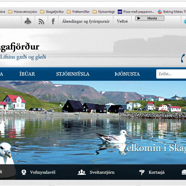Click the mbl favicon in bookmarks bar
This screenshot has height=186, width=186.
point(120,12)
